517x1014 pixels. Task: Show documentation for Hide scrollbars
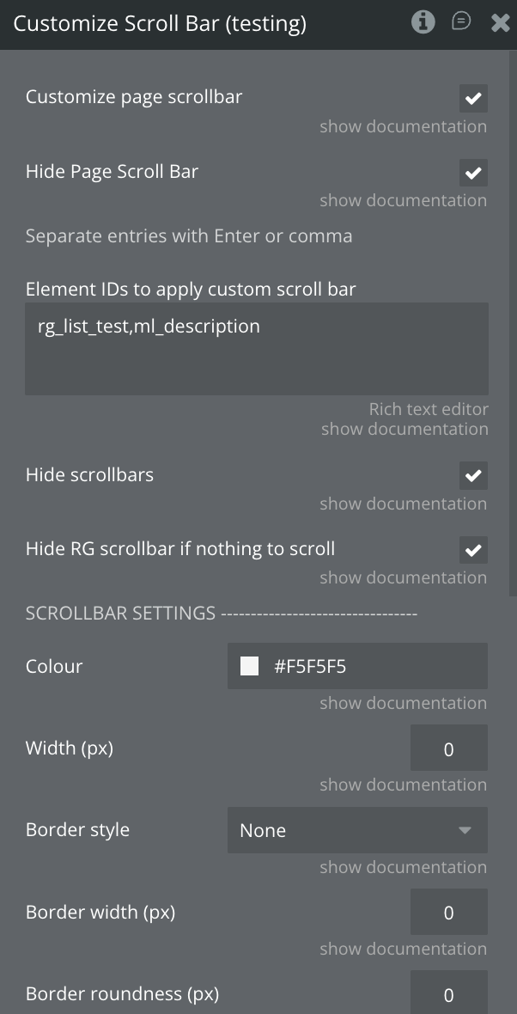point(403,504)
